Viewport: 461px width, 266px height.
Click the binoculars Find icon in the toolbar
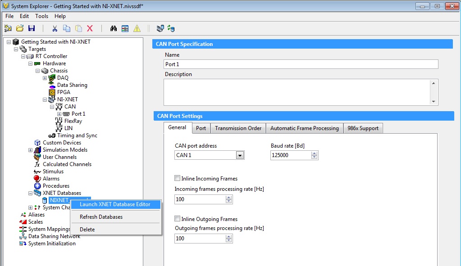click(x=114, y=28)
